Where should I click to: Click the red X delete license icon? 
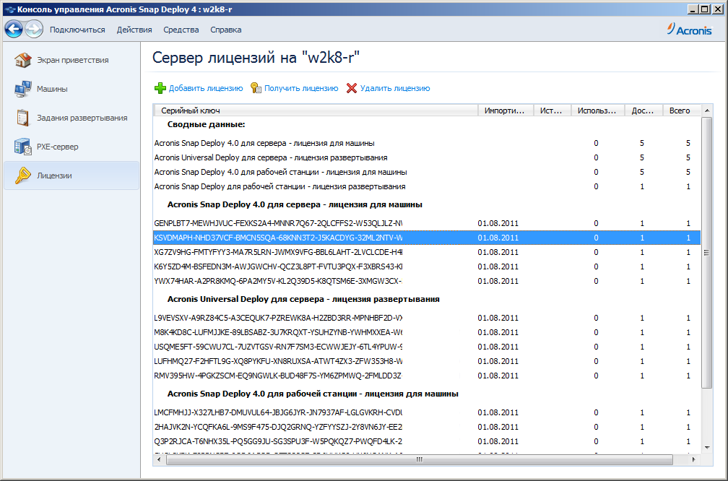[352, 88]
